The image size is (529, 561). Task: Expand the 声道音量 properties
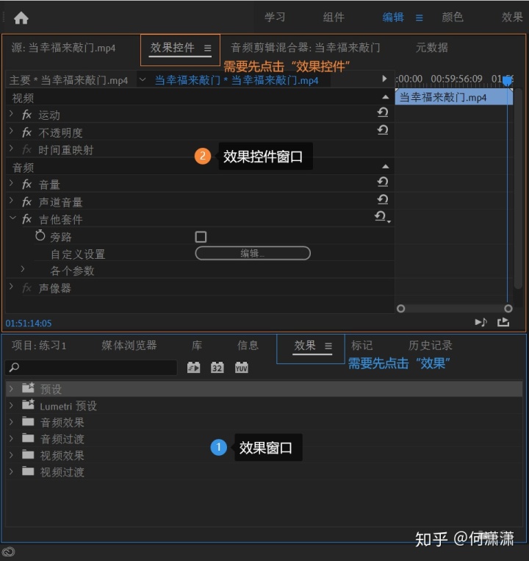click(x=12, y=200)
